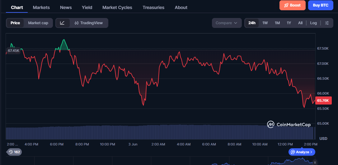Open the Chart tab
Viewport: 338px width, 165px height.
pyautogui.click(x=17, y=7)
